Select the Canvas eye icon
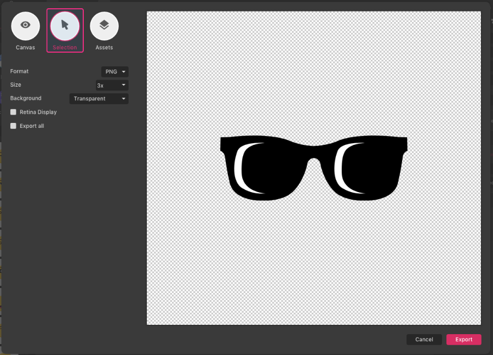 (25, 26)
